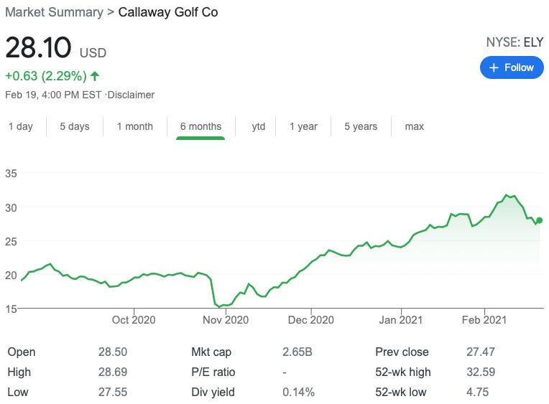549x404 pixels.
Task: Click the +0.63 (2.29%) change text
Action: [46, 76]
